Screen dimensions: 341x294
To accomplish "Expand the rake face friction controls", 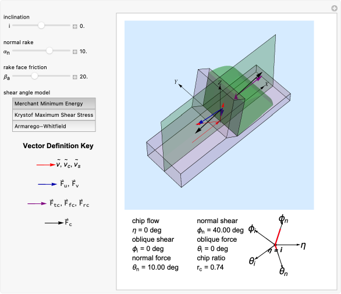I will click(75, 77).
